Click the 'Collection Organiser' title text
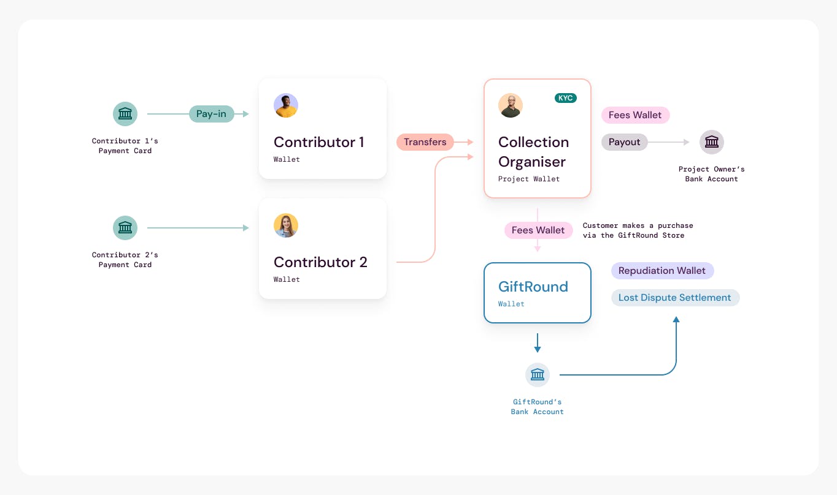 (533, 152)
